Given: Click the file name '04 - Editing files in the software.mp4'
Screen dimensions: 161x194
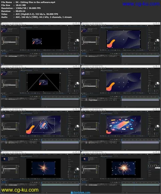Looking at the screenshot, I should click(x=35, y=2).
